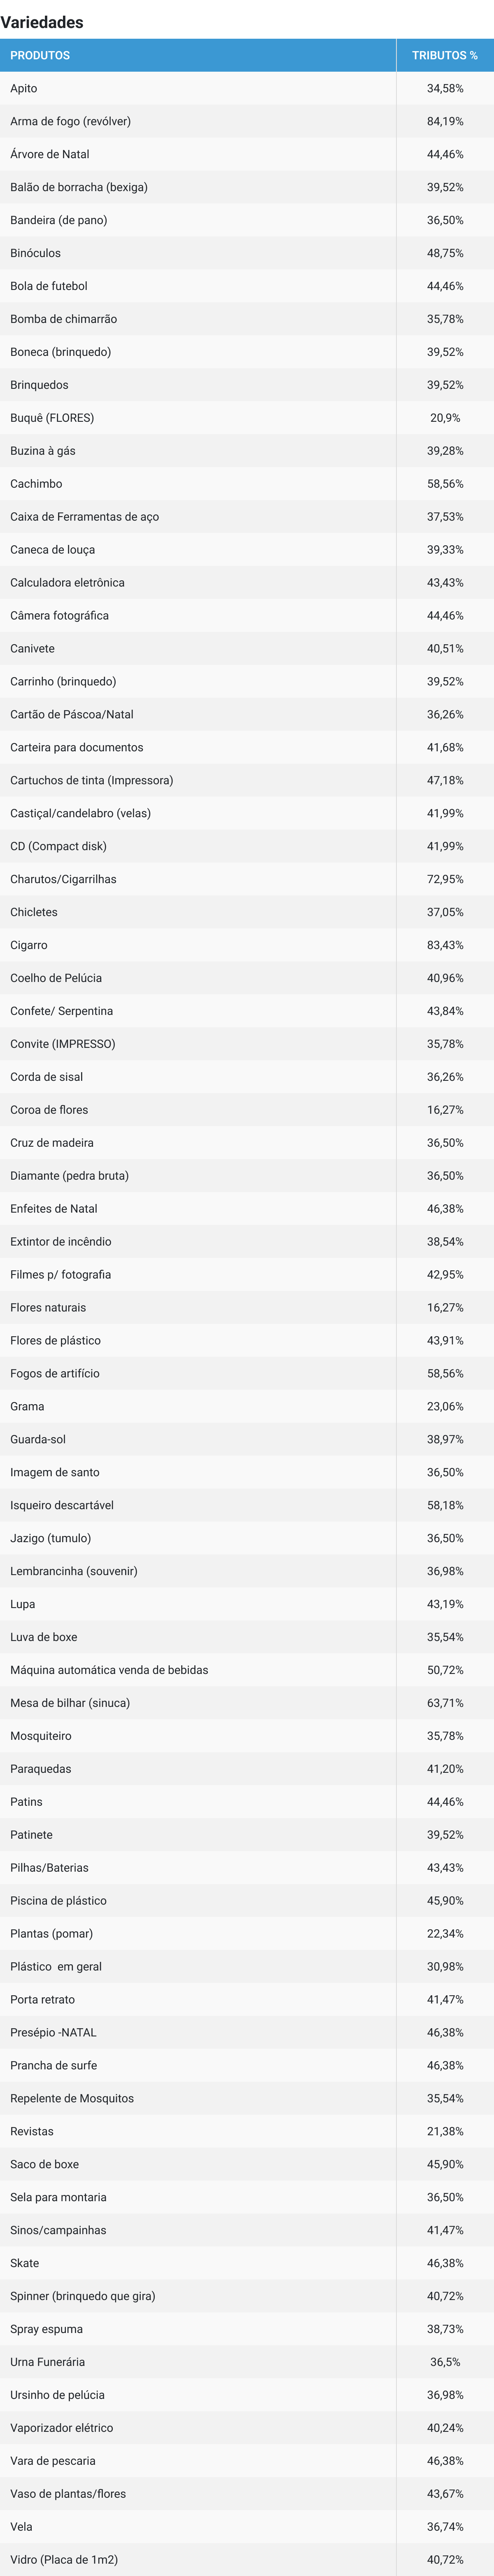Select the Isqueiro descartável entry
This screenshot has width=494, height=2576.
(62, 1505)
